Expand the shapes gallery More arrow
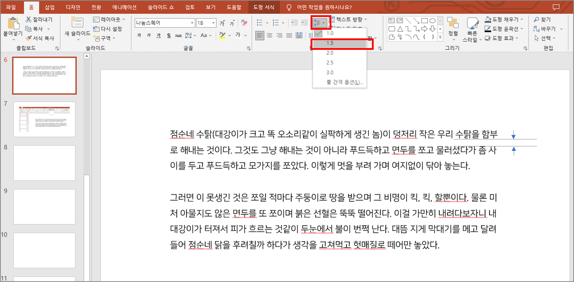 click(x=440, y=37)
